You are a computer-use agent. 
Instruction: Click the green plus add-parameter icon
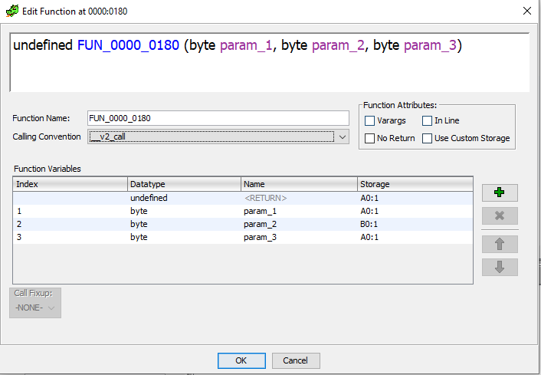500,192
